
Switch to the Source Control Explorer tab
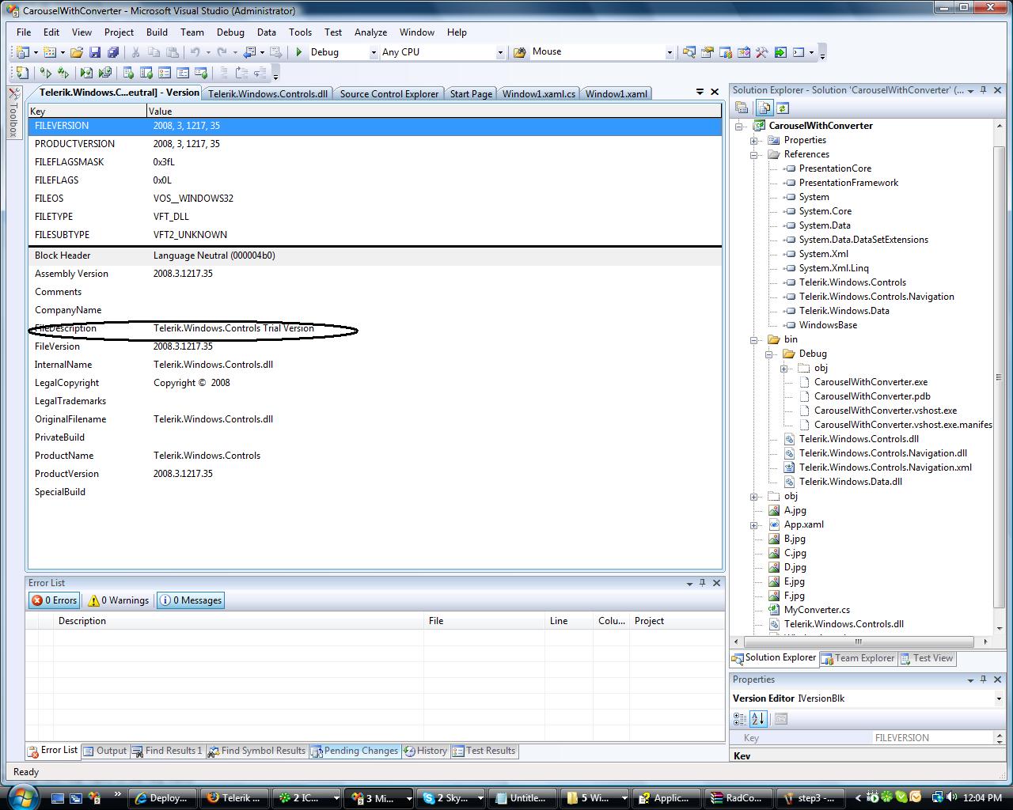[x=389, y=93]
